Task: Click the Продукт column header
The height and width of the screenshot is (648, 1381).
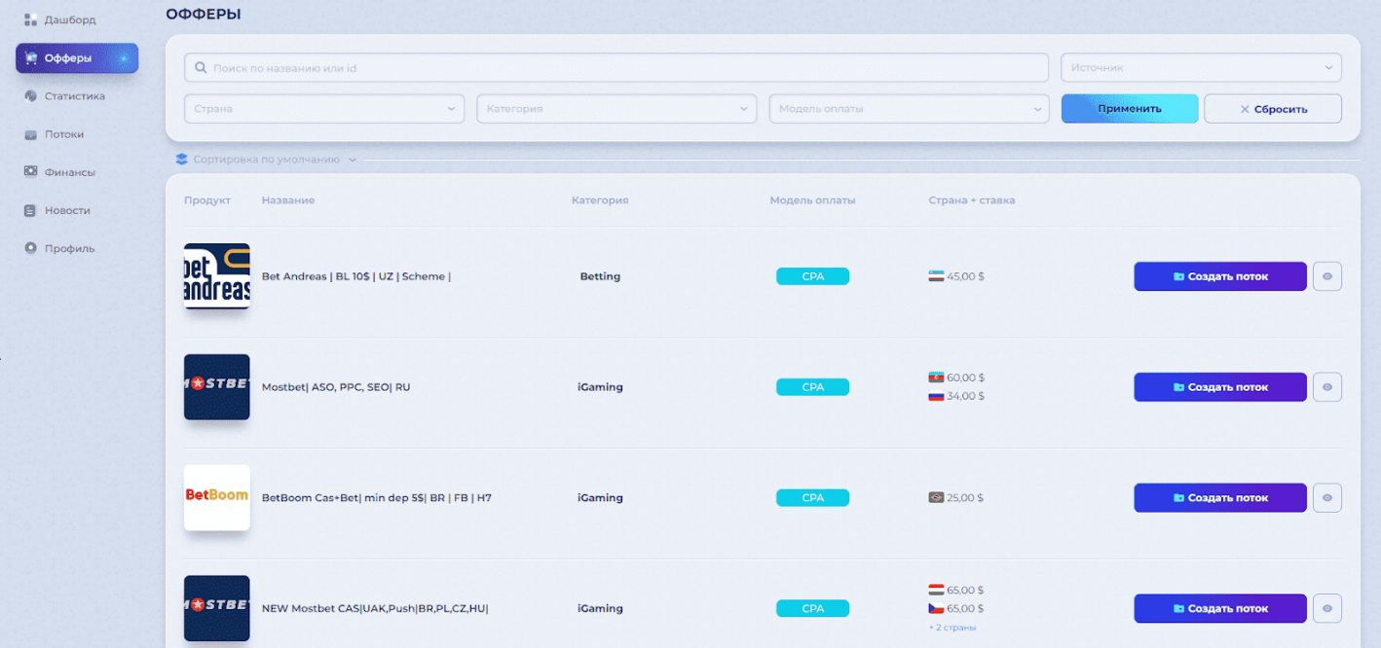Action: (207, 200)
